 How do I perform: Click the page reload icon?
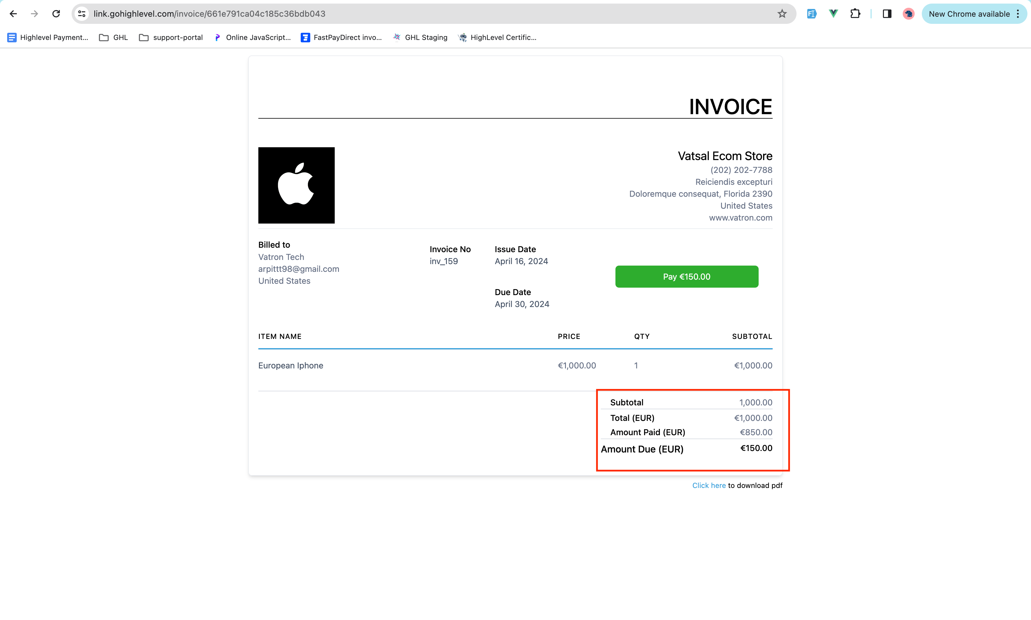(x=57, y=13)
